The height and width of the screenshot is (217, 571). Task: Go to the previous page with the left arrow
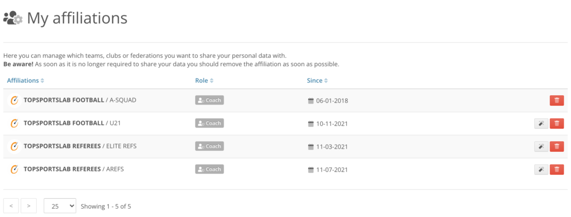tap(11, 206)
